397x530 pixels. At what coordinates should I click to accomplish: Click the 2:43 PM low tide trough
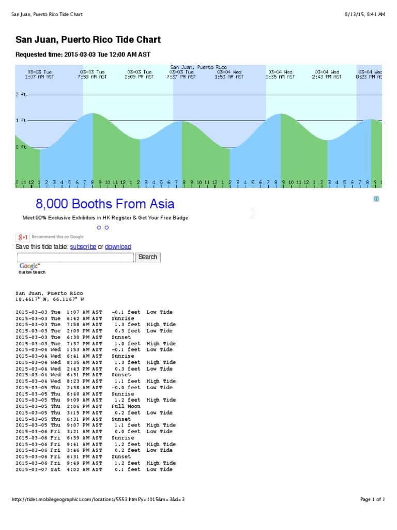click(x=327, y=140)
